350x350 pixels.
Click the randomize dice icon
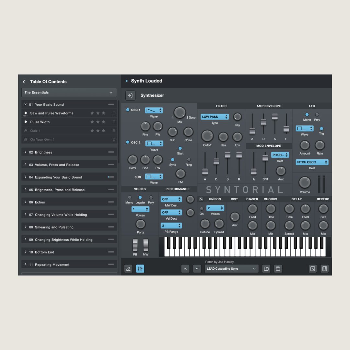(313, 269)
